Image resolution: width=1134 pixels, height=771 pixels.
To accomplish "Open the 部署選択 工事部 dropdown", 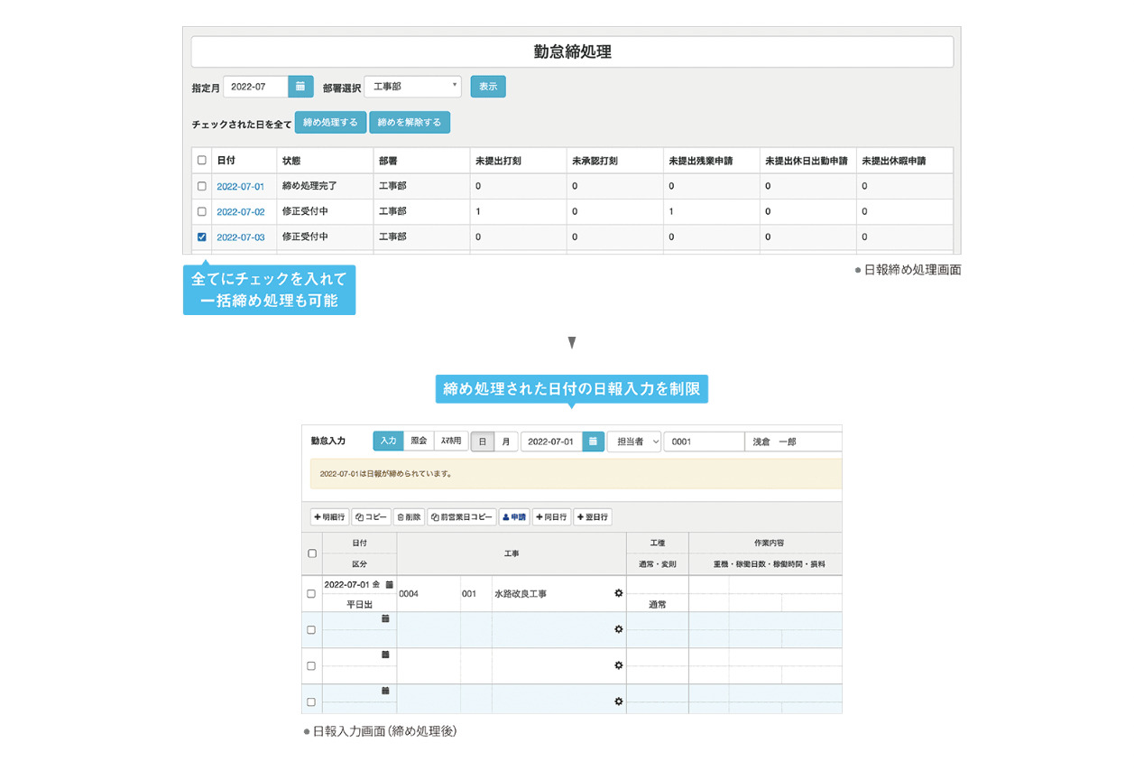I will pyautogui.click(x=413, y=87).
